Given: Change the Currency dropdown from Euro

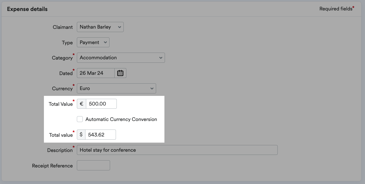Looking at the screenshot, I should [x=116, y=88].
